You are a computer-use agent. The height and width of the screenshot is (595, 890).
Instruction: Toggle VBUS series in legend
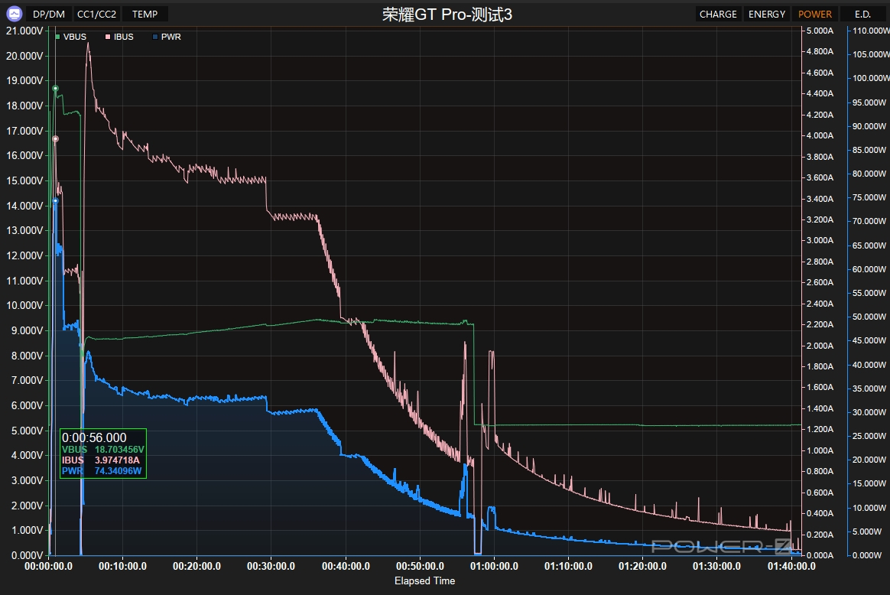71,37
